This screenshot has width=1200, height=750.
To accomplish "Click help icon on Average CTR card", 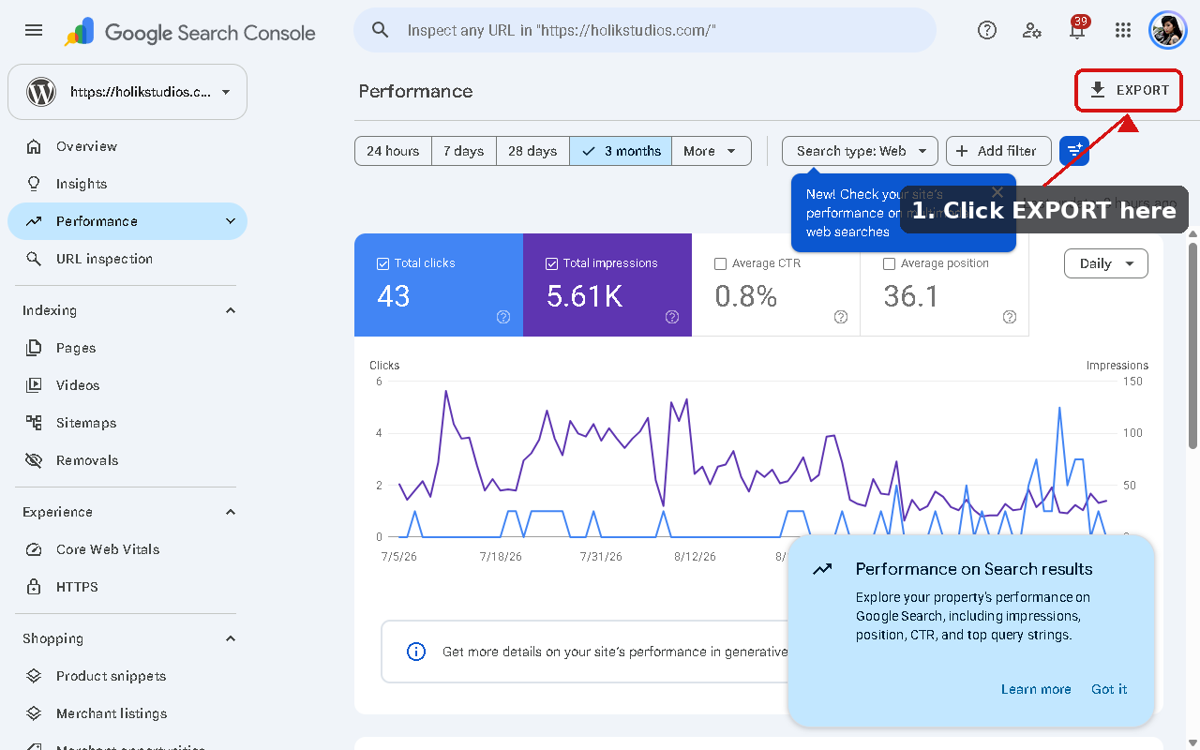I will (841, 317).
